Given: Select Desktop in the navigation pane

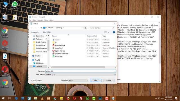Looking at the screenshot, I should pyautogui.click(x=39, y=66).
